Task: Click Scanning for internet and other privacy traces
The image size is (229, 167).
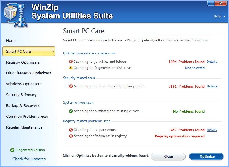Action: pos(109,86)
